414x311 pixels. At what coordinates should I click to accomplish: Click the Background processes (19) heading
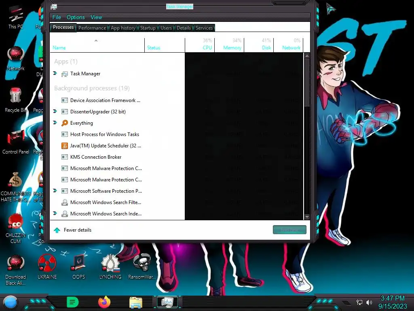(x=92, y=88)
